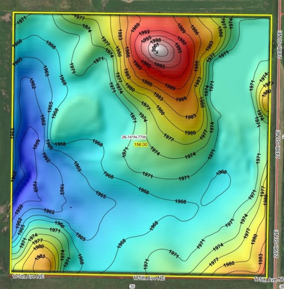Screen dimensions: 284x289
Task: Click the white peak area of the hill
Action: (x=161, y=51)
